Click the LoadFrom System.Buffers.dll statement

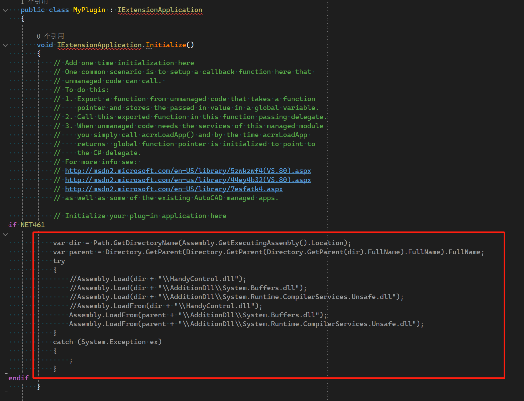point(198,315)
